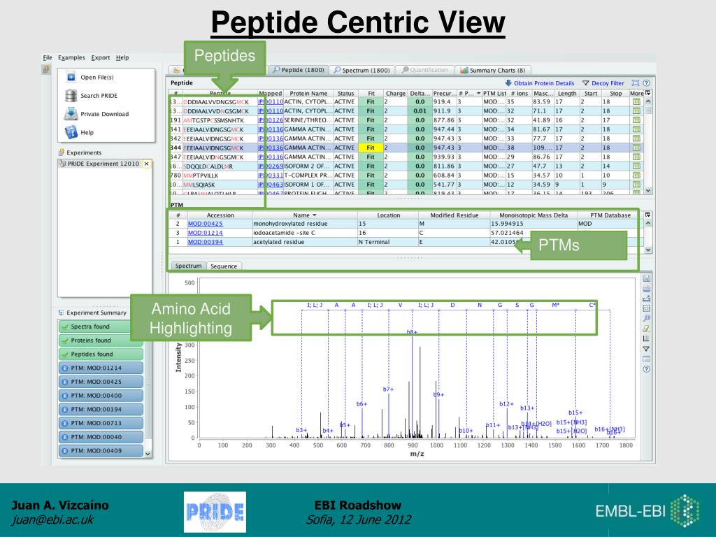The height and width of the screenshot is (537, 716).
Task: Switch to the Peptide (1800) tab
Action: 298,70
